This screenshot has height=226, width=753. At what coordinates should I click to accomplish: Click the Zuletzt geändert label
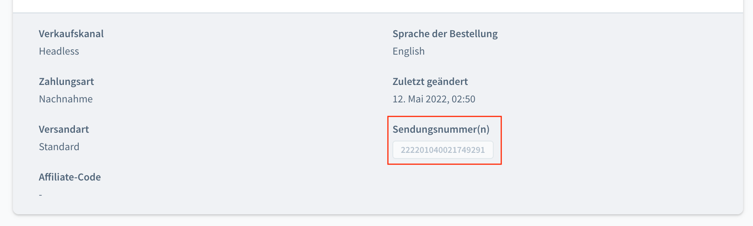point(430,81)
